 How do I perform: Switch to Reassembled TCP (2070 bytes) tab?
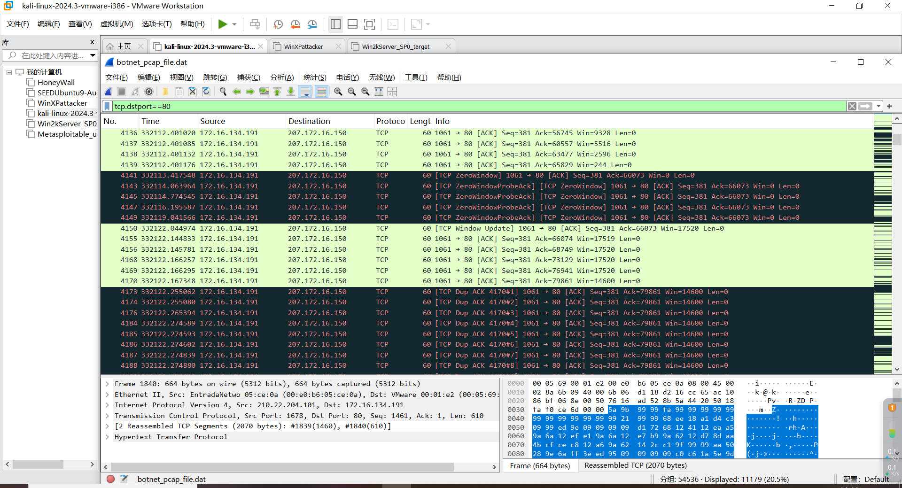click(x=635, y=465)
